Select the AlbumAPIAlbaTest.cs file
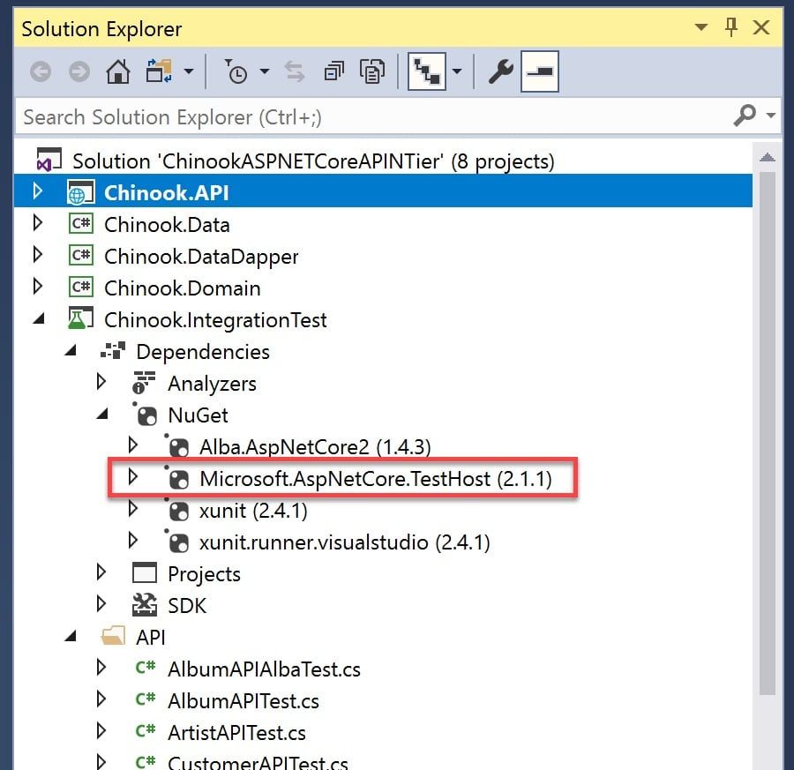This screenshot has width=794, height=770. [263, 669]
